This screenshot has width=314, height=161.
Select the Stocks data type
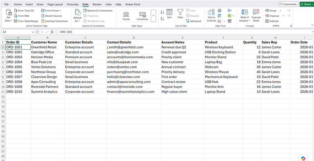(x=126, y=16)
